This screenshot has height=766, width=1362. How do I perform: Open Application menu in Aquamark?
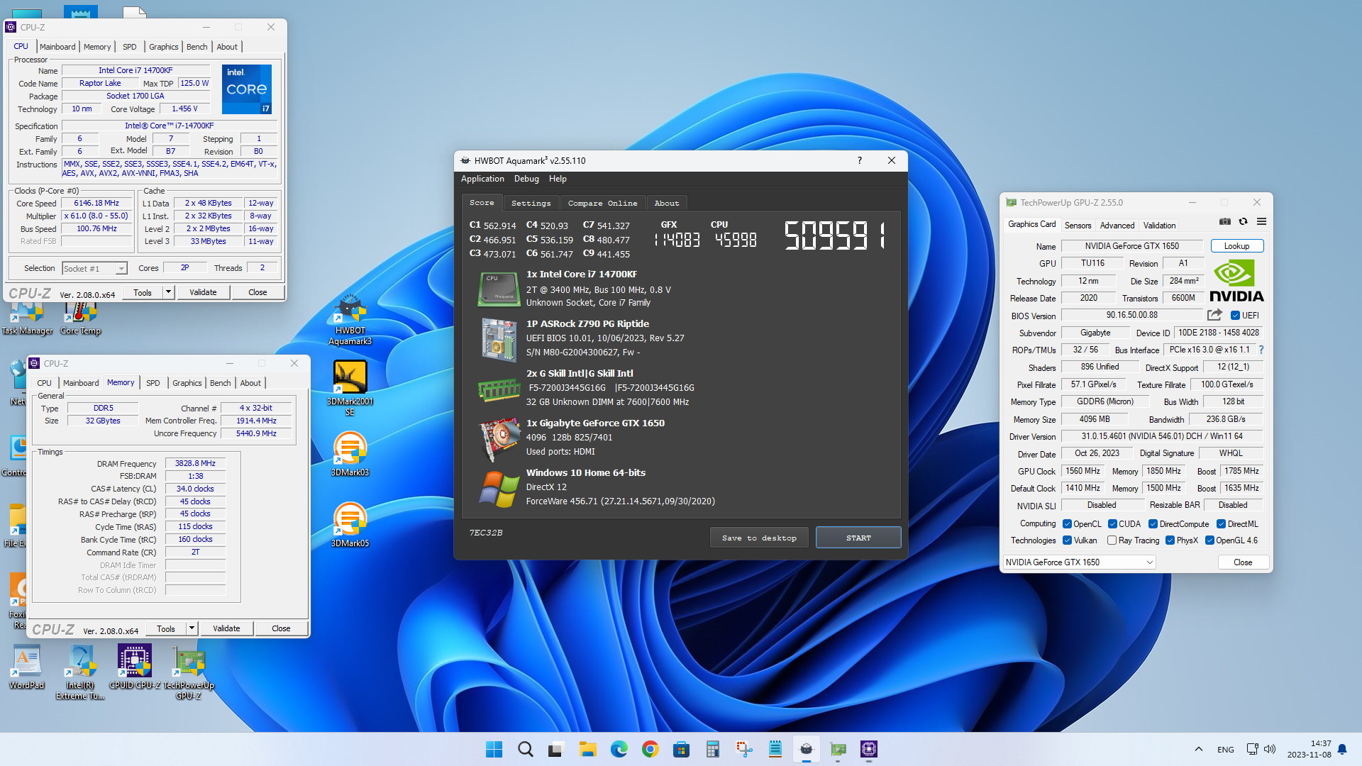click(x=482, y=179)
